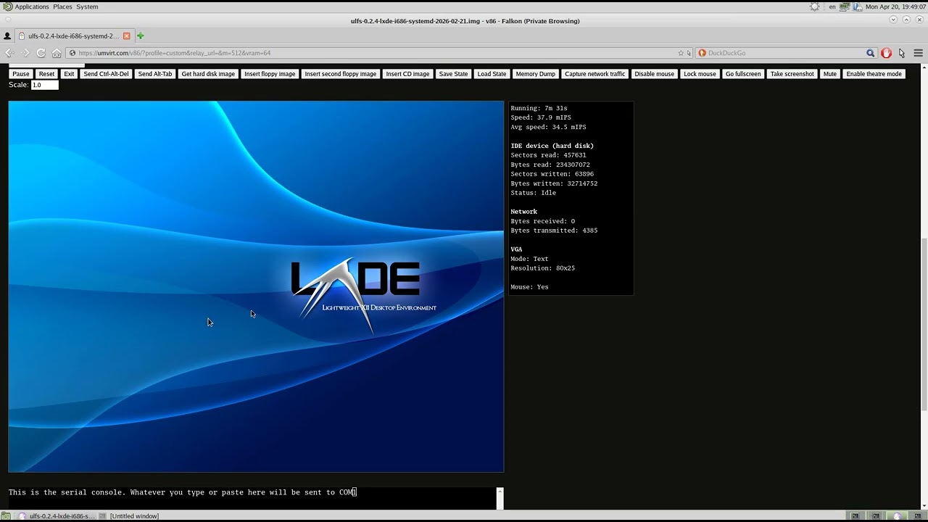Lock the mouse to emulator
Viewport: 928px width, 522px height.
[700, 74]
